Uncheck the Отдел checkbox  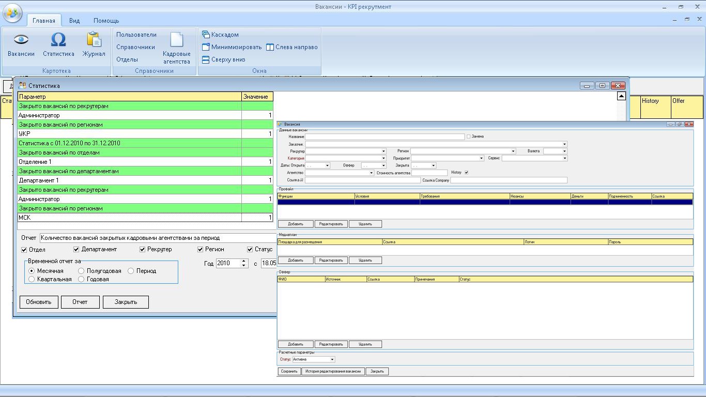[x=24, y=250]
